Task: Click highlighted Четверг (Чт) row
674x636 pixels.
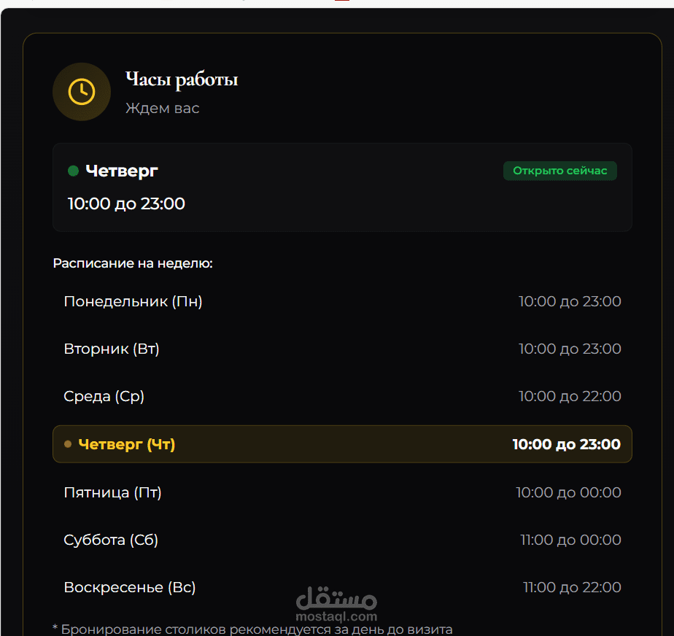Action: [342, 444]
